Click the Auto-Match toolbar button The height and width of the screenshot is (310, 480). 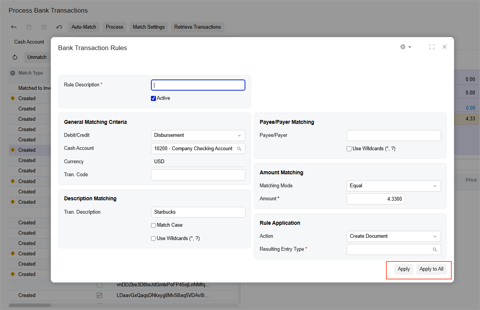84,27
